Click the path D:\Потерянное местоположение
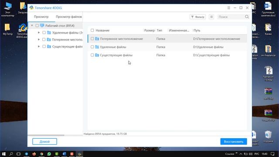 coord(217,39)
